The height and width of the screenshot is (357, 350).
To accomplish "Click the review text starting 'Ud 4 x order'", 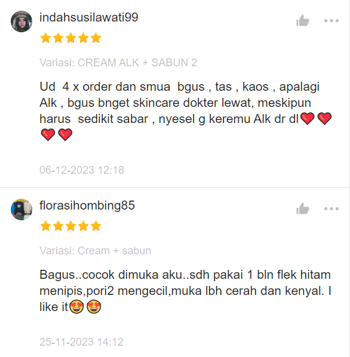I will 186,110.
